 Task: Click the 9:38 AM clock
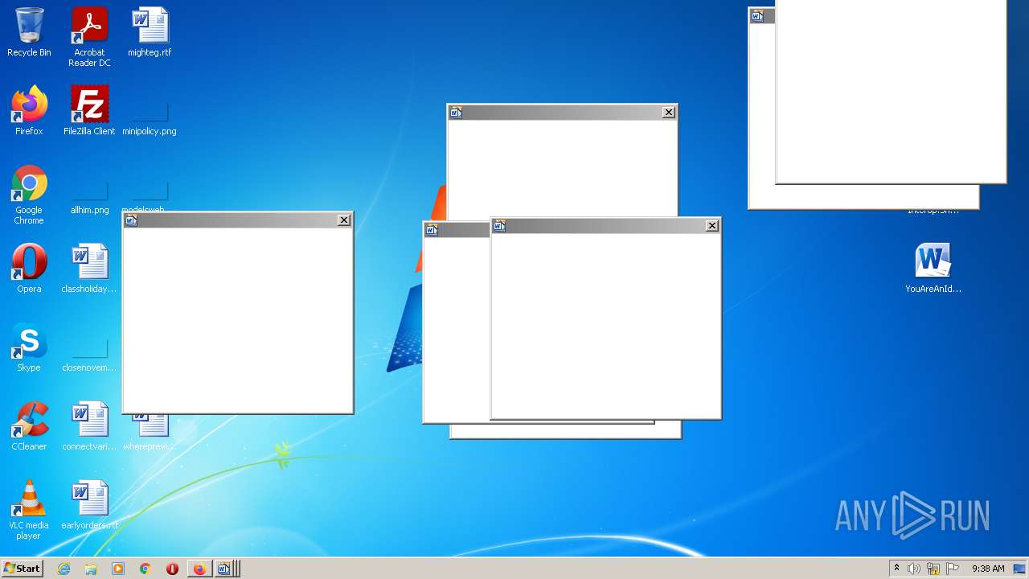point(988,569)
